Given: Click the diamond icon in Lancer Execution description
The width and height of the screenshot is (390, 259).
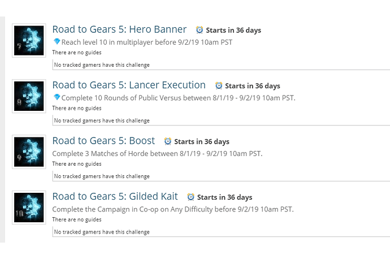Looking at the screenshot, I should (57, 97).
